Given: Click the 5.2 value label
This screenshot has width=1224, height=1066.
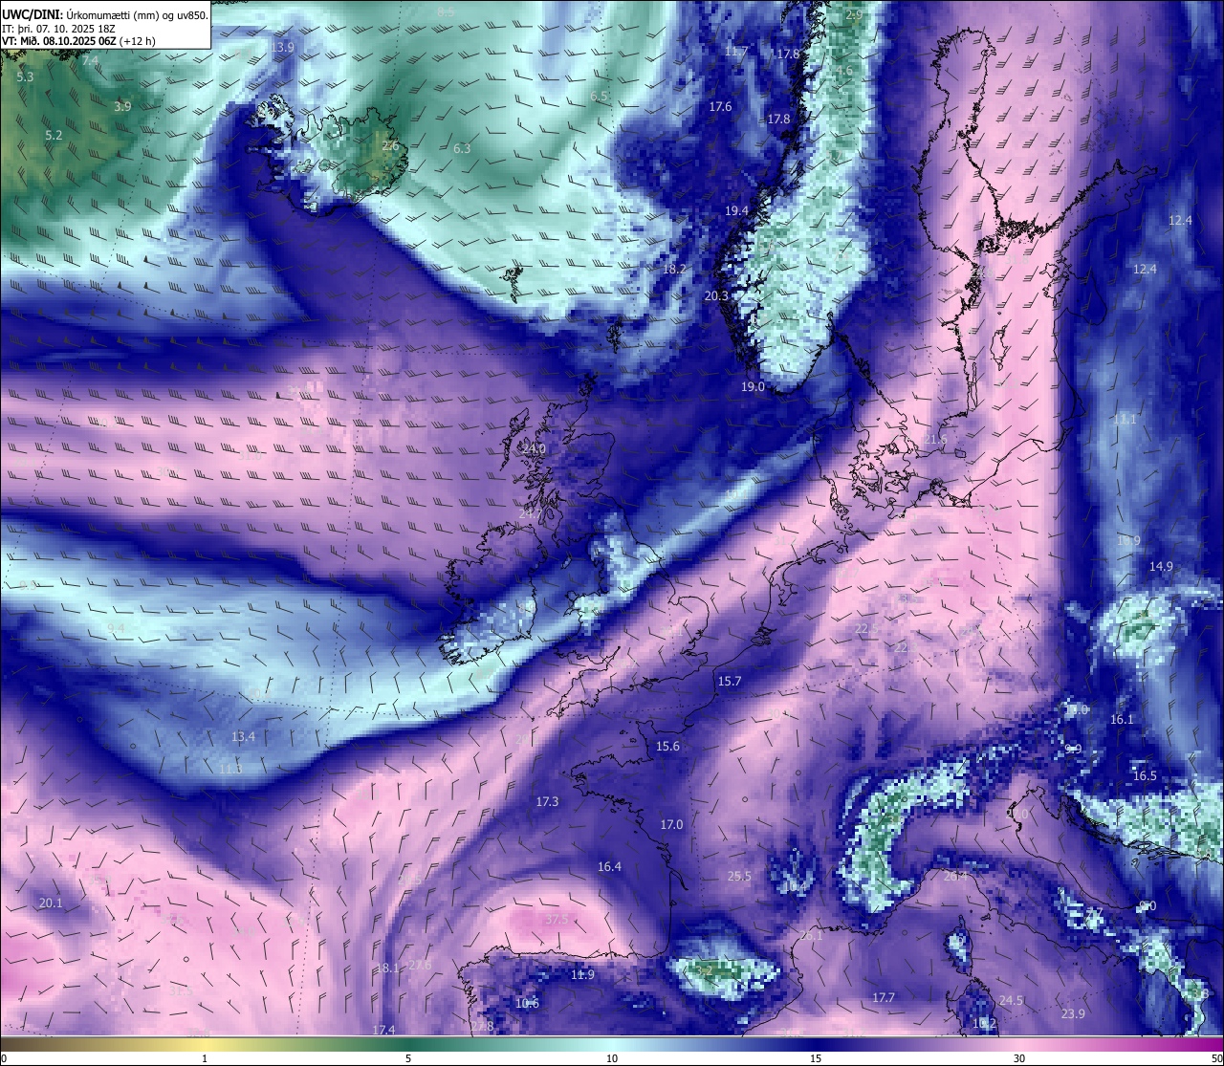Looking at the screenshot, I should click(x=54, y=136).
